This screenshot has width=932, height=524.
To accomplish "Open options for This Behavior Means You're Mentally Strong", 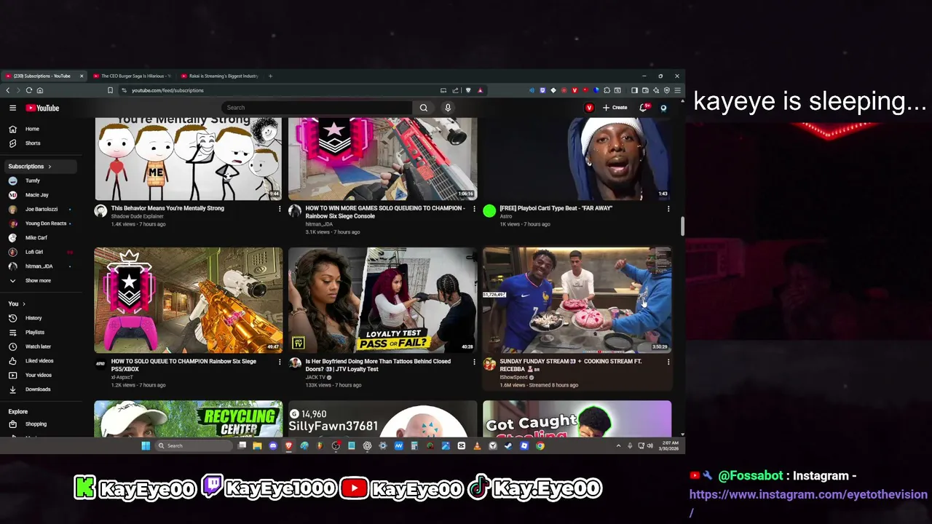I will (x=280, y=209).
